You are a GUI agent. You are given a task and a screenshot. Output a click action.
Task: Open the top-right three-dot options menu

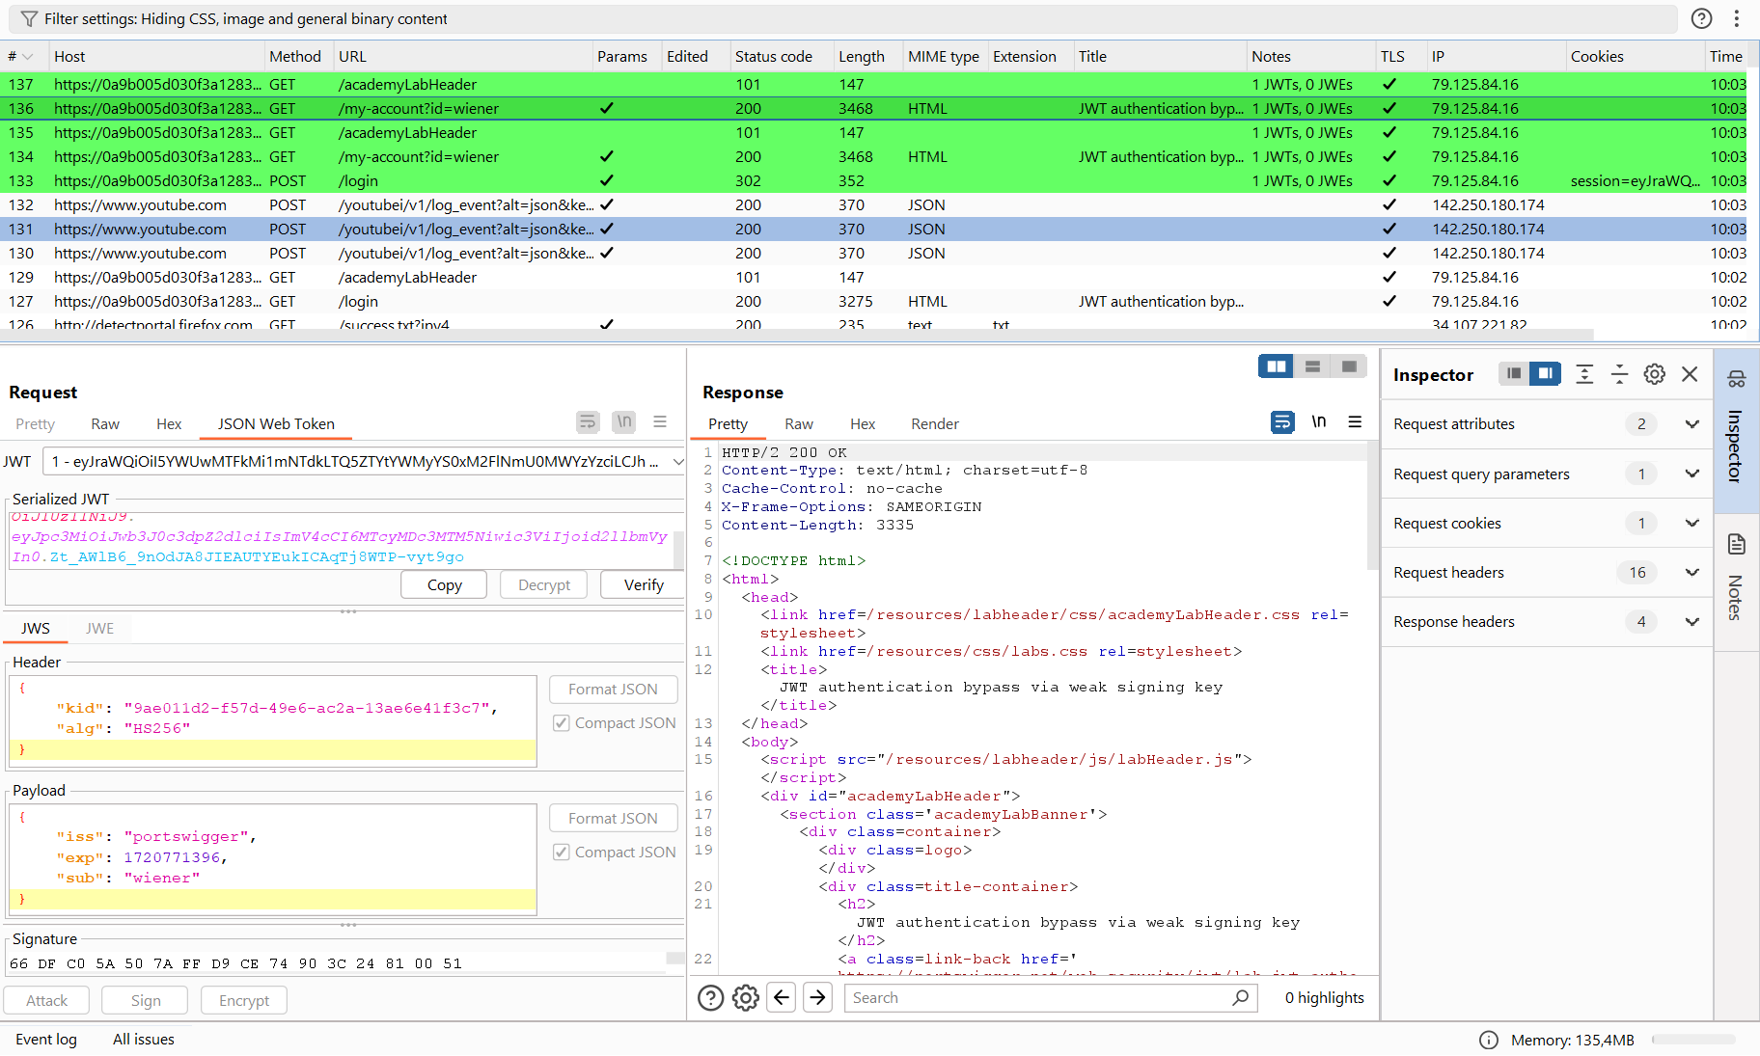pyautogui.click(x=1736, y=19)
